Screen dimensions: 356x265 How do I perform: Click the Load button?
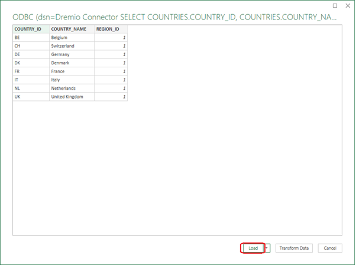pos(253,248)
